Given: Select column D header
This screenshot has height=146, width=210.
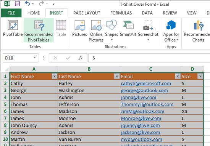Looking at the screenshot, I should pos(192,69).
